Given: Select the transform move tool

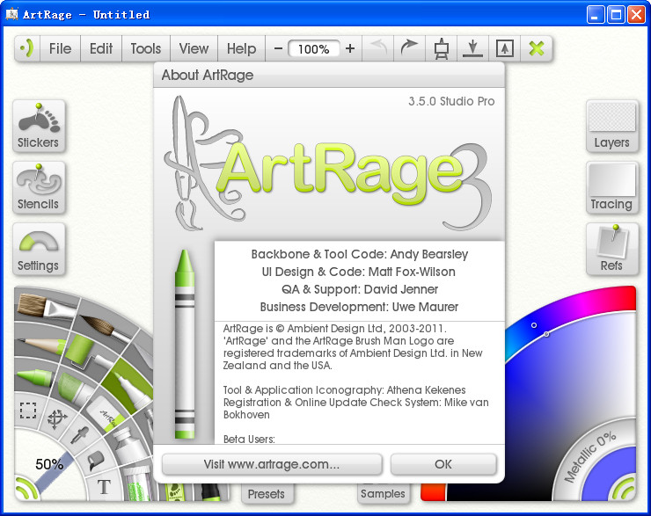Looking at the screenshot, I should (x=57, y=420).
